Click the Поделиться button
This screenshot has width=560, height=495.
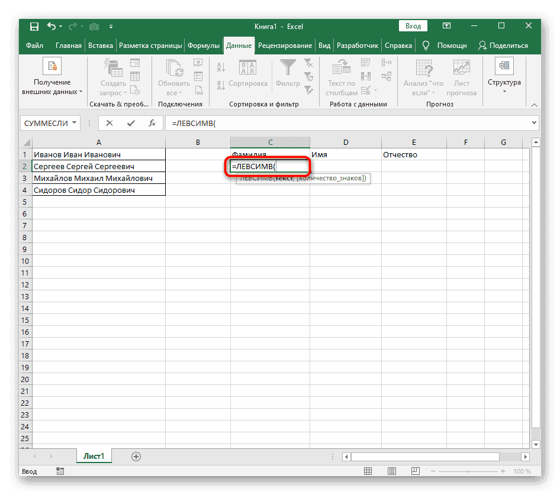coord(506,45)
